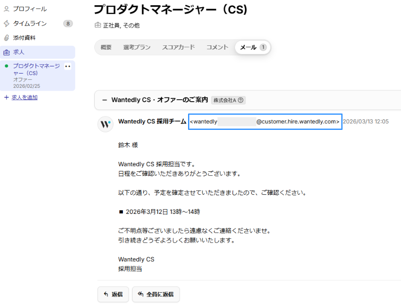Click the 求人を追加 link

point(24,97)
